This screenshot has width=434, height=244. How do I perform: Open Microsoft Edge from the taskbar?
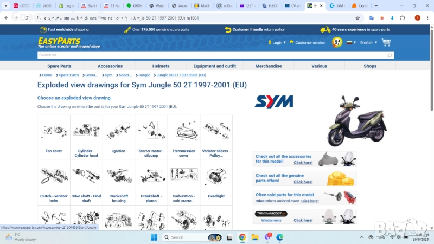click(279, 237)
